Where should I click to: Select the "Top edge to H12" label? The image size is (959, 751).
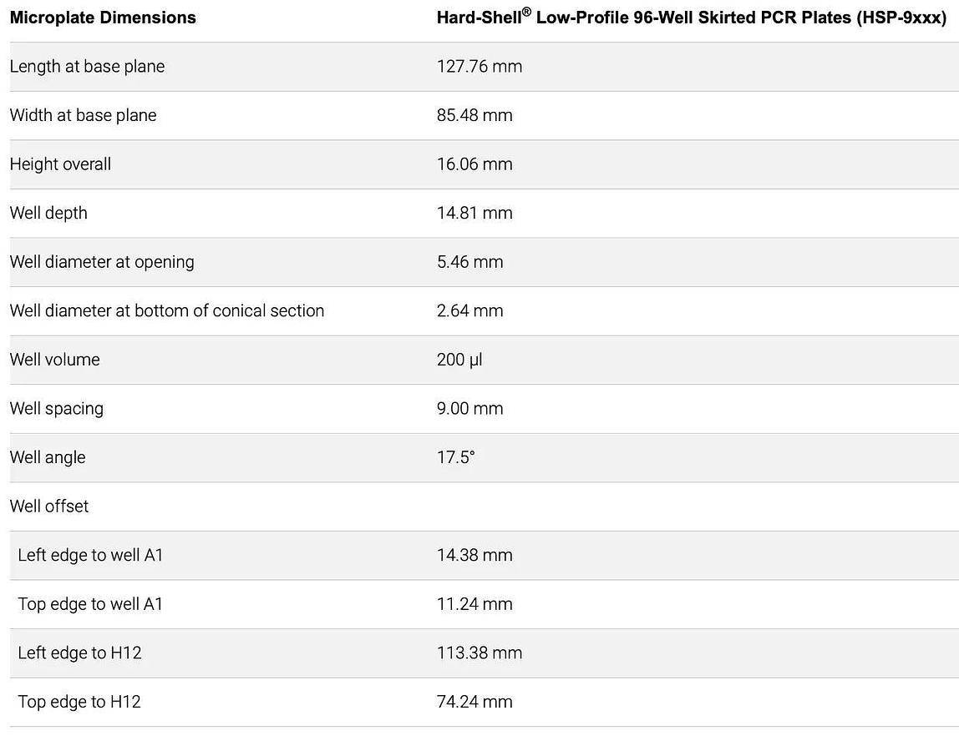(79, 702)
